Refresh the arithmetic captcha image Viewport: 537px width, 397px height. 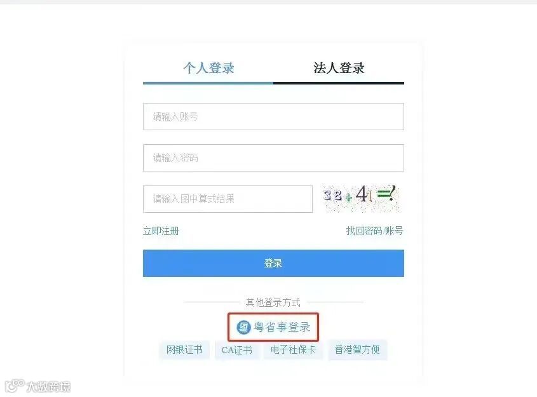(361, 198)
